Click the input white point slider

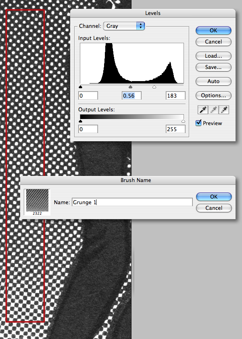[154, 87]
